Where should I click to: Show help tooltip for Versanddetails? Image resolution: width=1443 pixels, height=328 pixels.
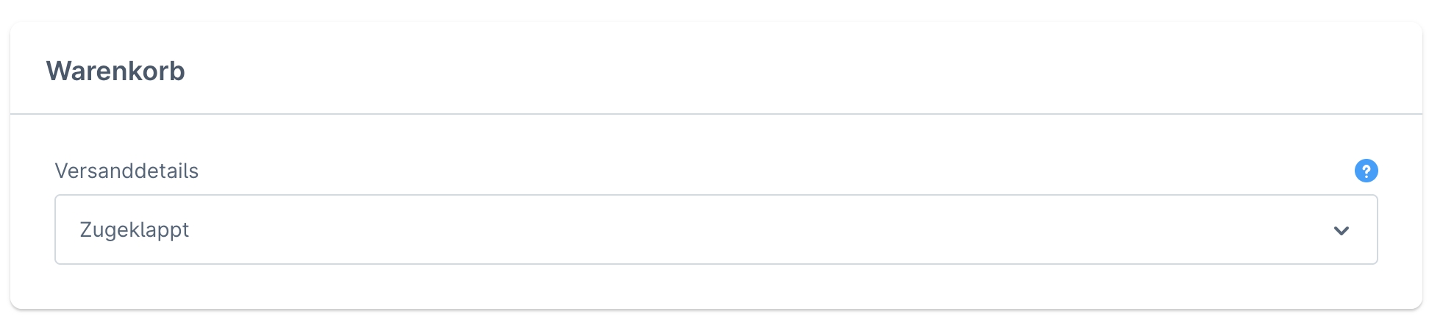click(x=1366, y=171)
